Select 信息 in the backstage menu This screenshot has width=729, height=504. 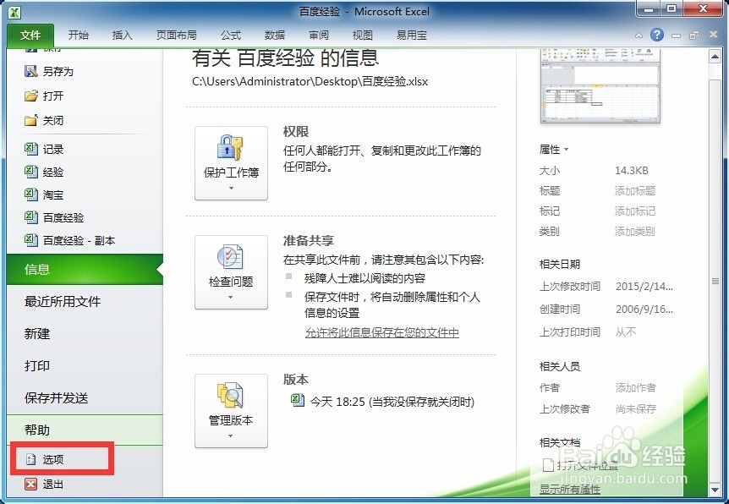(85, 269)
